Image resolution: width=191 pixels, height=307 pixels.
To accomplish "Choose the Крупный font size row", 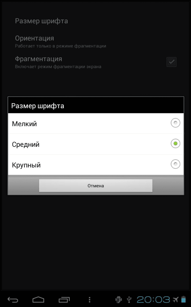I will click(96, 165).
